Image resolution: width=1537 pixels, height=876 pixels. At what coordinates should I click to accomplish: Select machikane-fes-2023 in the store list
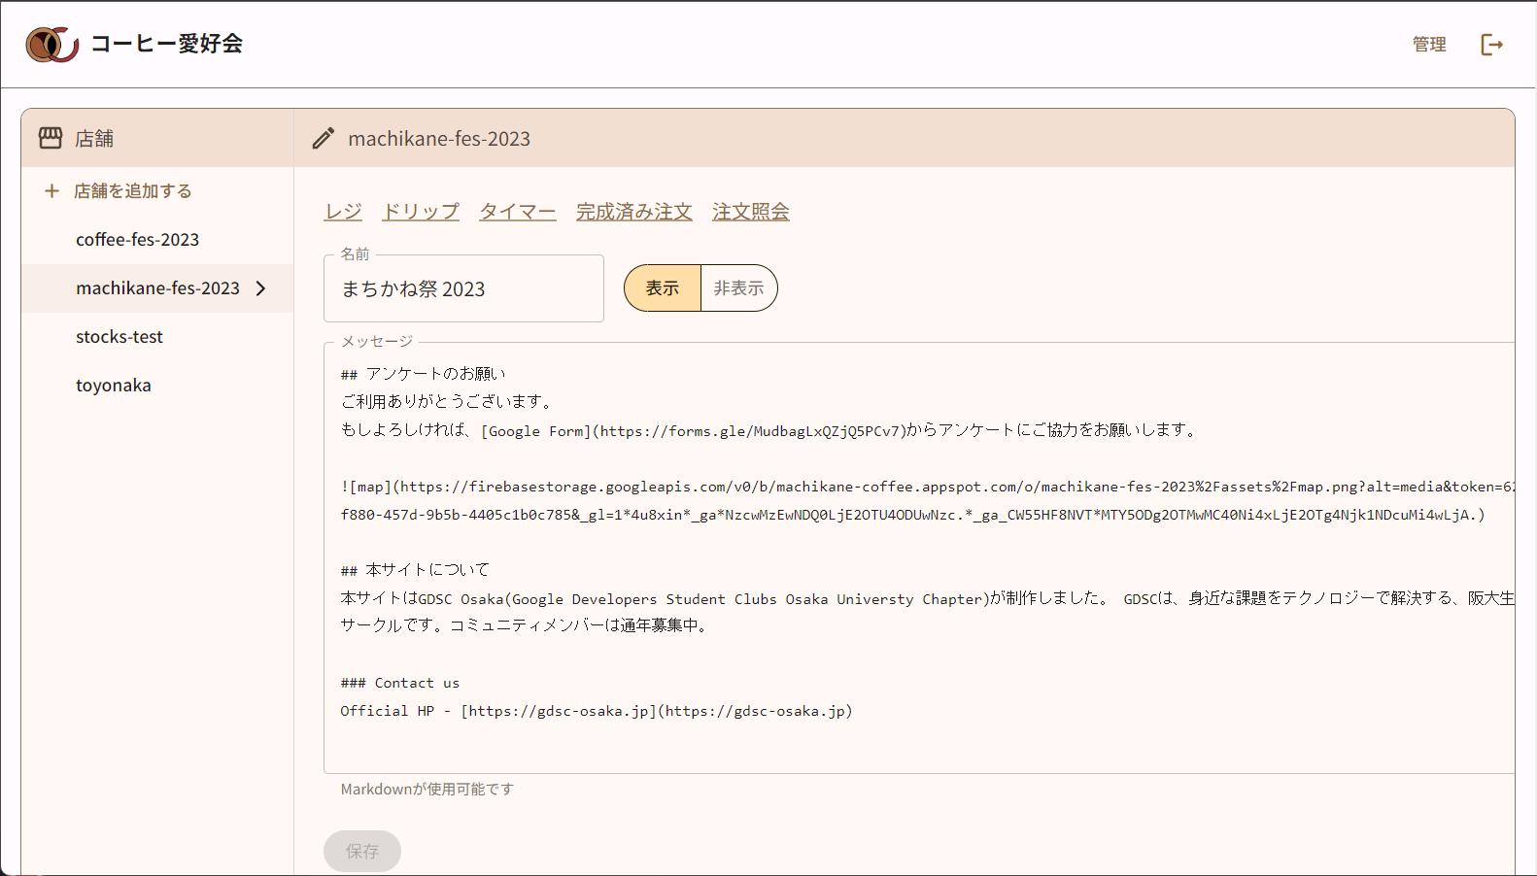coord(157,288)
